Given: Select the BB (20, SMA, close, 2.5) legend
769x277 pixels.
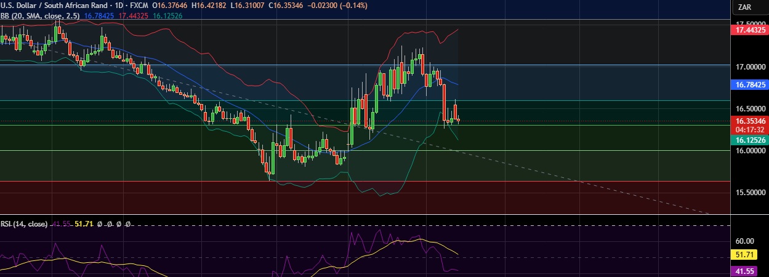Looking at the screenshot, I should (41, 16).
